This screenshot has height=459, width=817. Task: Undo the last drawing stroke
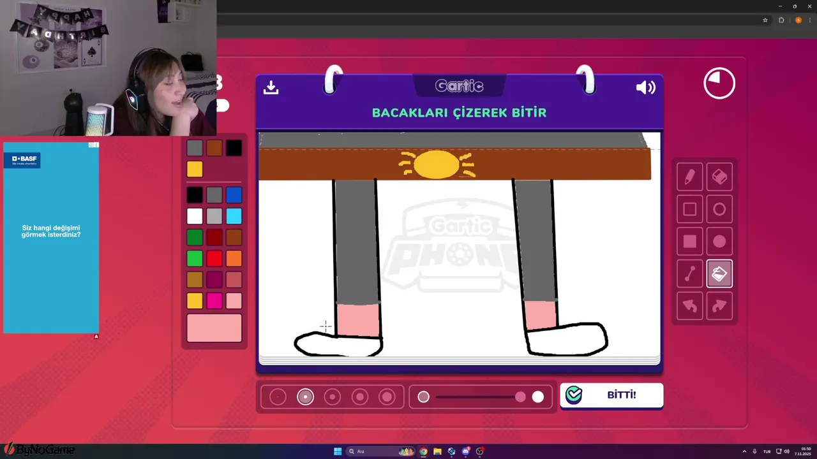tap(689, 306)
